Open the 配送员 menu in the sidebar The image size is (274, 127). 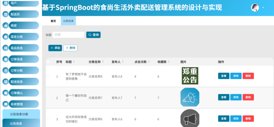tap(24, 14)
